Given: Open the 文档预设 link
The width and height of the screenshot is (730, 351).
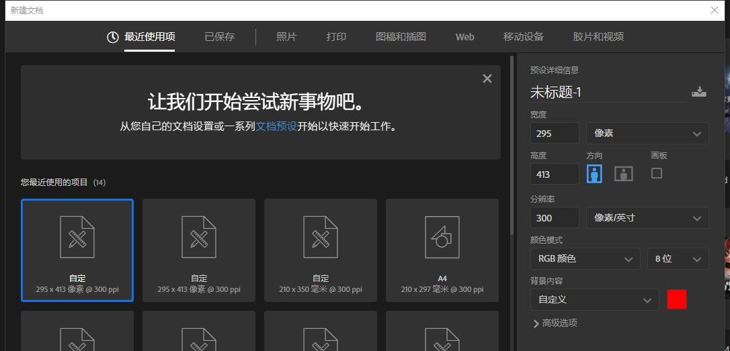Looking at the screenshot, I should 276,126.
